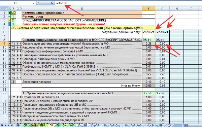
Task: Select the Экспертная поправка label cell
Action: [x=82, y=82]
